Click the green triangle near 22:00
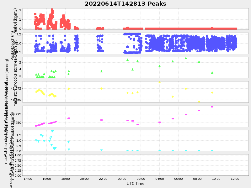The width and height of the screenshot is (251, 188). click(x=101, y=71)
